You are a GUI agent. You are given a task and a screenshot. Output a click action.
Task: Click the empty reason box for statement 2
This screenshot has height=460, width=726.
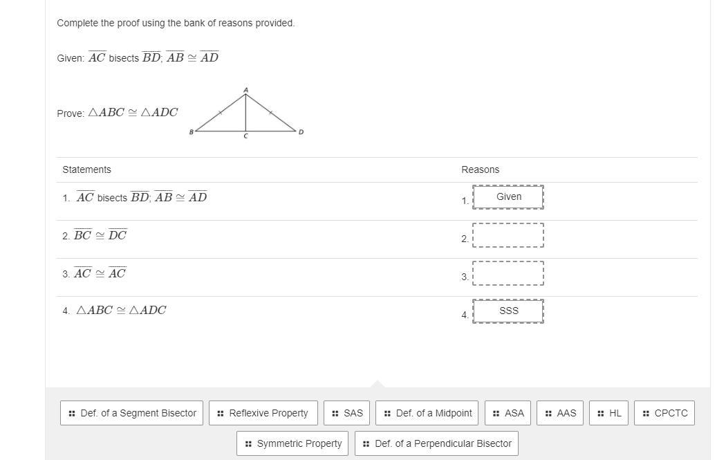click(508, 235)
